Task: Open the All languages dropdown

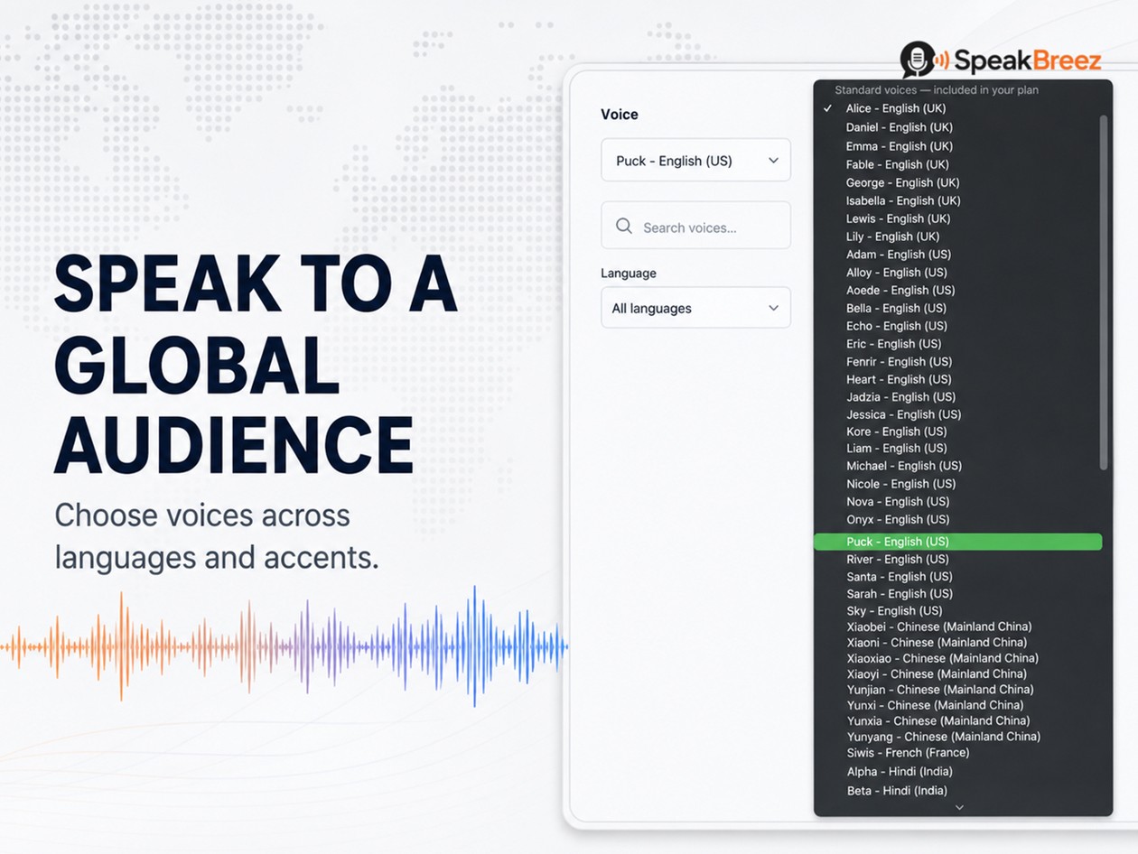Action: 695,308
